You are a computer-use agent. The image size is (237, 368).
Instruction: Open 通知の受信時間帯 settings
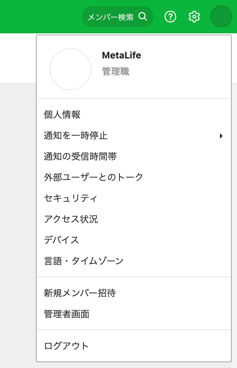coord(134,157)
